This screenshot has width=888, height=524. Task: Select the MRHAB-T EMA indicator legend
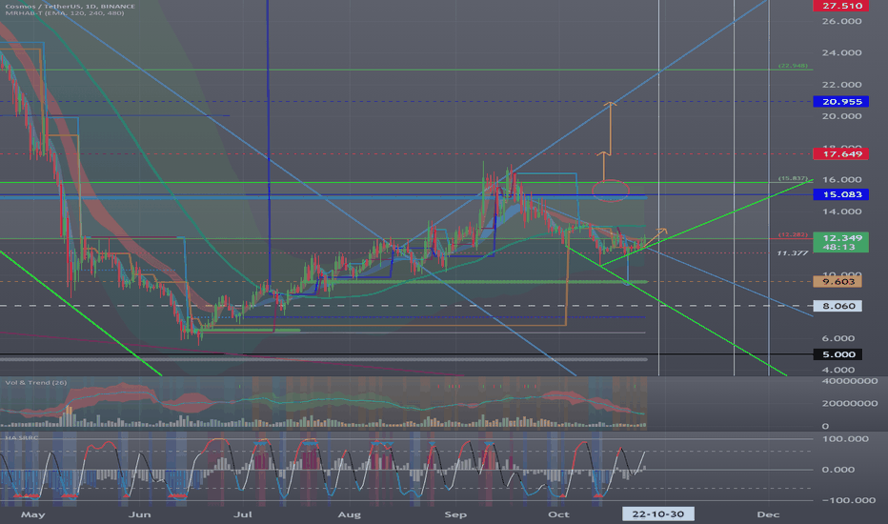click(65, 13)
